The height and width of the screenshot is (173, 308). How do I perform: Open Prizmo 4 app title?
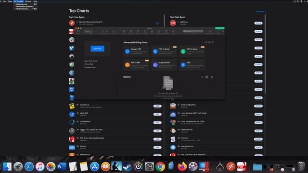click(x=185, y=138)
